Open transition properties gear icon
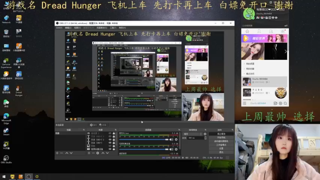This screenshot has width=320, height=180. [x=205, y=134]
